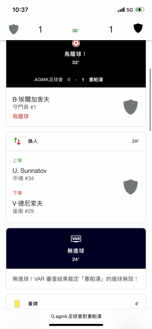Tap the grey shield in substitution card
Image resolution: width=152 pixels, height=329 pixels.
[x=131, y=187]
